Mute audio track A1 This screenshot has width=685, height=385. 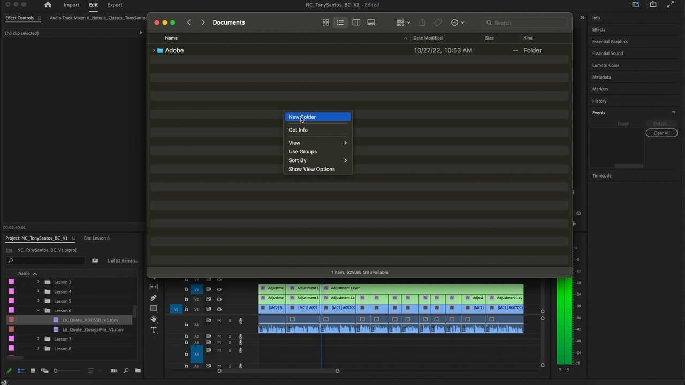219,321
